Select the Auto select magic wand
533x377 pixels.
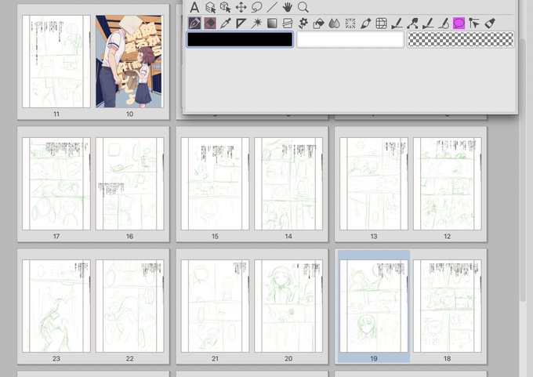[256, 23]
